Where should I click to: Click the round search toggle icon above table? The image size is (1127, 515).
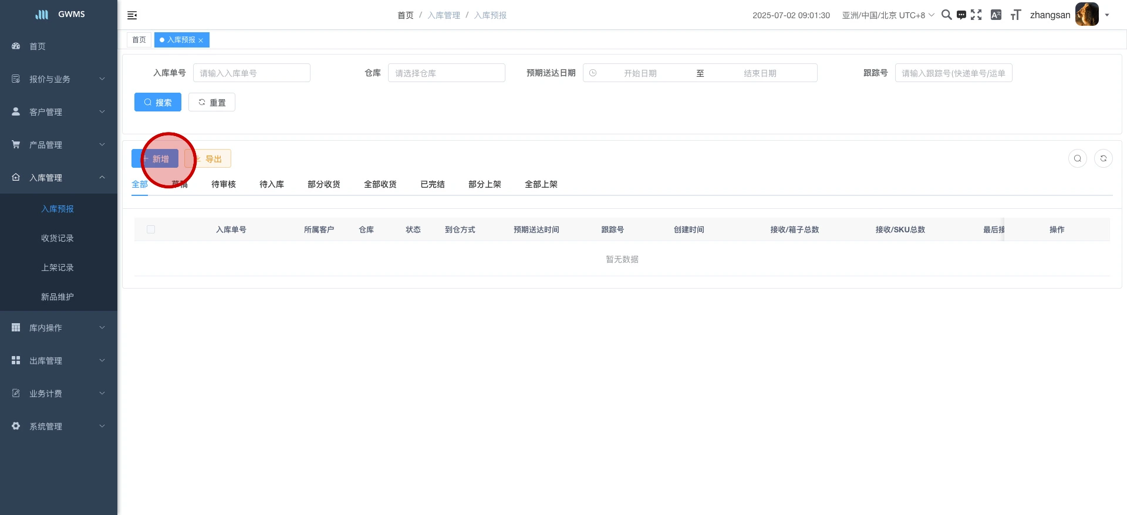(x=1078, y=158)
